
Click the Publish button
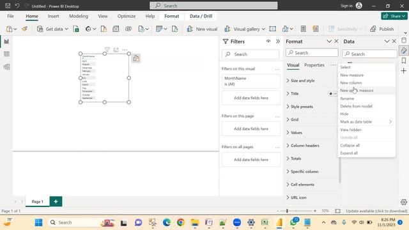tap(382, 29)
